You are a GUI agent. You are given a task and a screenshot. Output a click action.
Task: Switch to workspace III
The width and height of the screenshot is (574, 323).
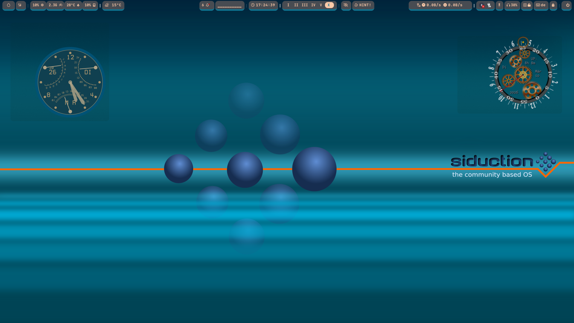pos(305,5)
